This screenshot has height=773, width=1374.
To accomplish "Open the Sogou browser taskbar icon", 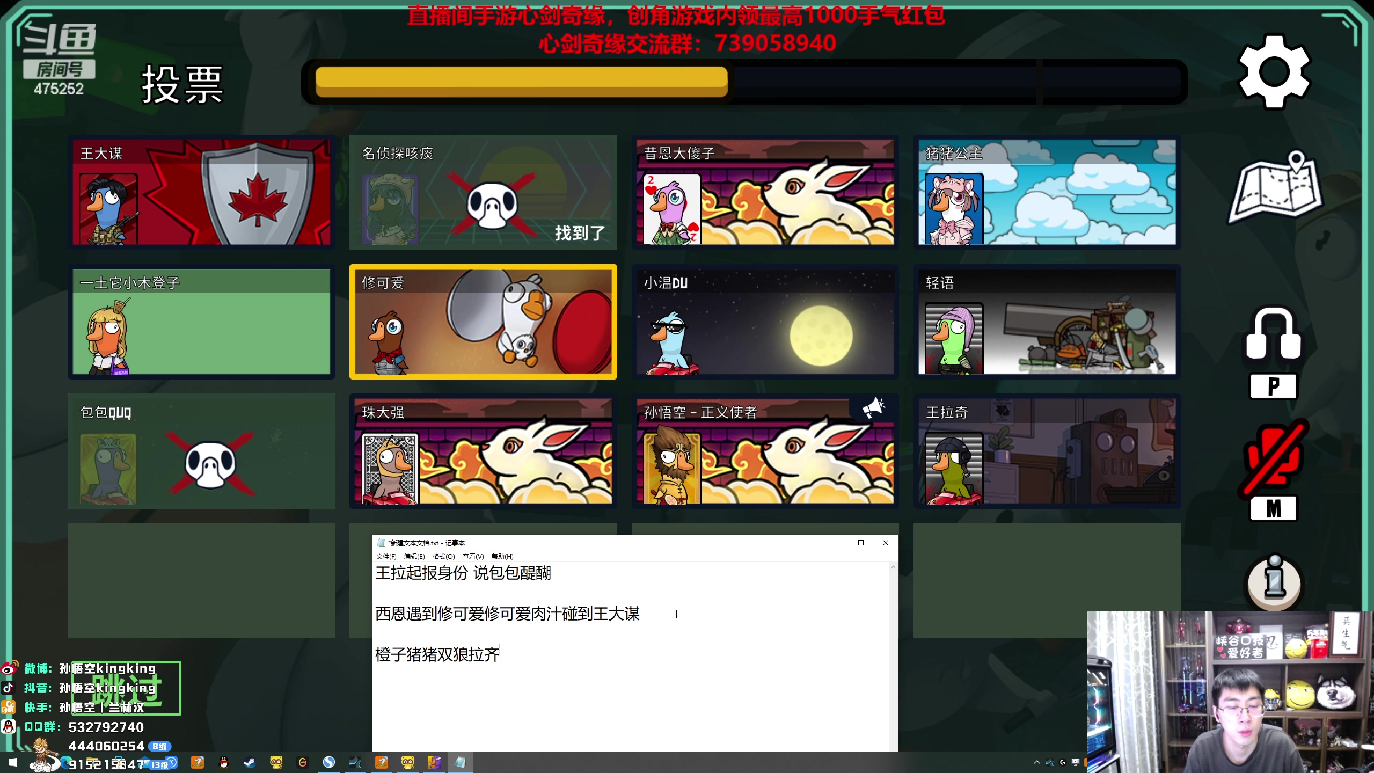I will click(329, 762).
